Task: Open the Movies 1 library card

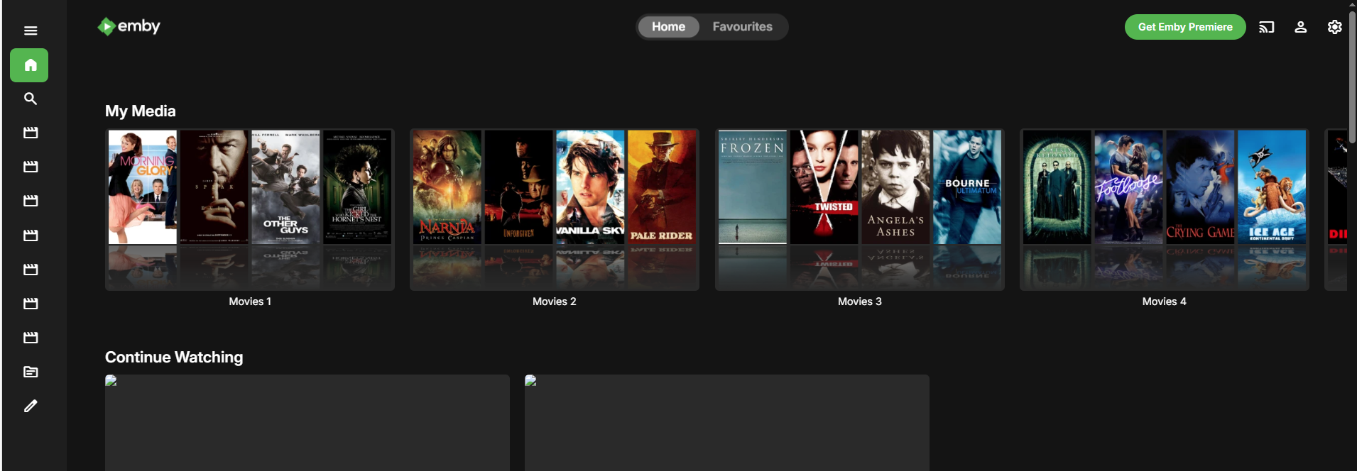Action: click(x=250, y=209)
